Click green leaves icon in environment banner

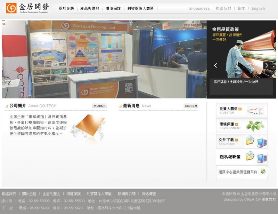click(255, 126)
